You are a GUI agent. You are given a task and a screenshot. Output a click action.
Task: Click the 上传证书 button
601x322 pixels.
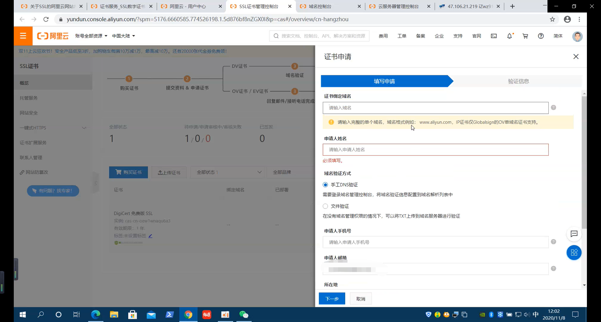click(x=169, y=173)
